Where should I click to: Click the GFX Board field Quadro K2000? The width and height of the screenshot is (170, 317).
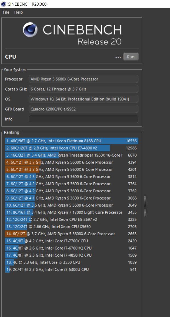tap(84, 109)
